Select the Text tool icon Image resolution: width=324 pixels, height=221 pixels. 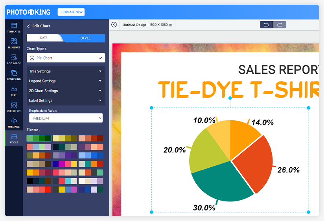coord(14,91)
